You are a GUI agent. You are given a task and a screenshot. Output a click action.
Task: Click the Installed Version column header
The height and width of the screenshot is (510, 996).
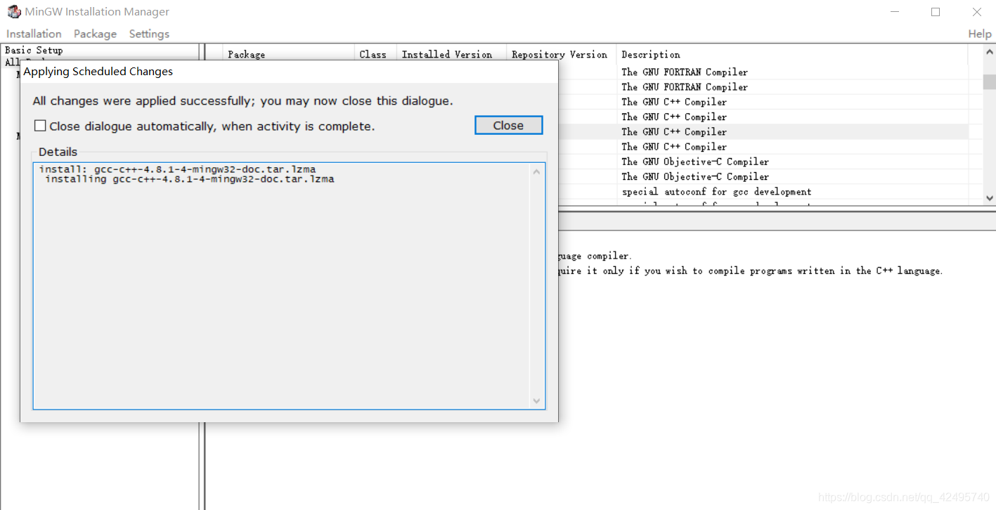[451, 54]
